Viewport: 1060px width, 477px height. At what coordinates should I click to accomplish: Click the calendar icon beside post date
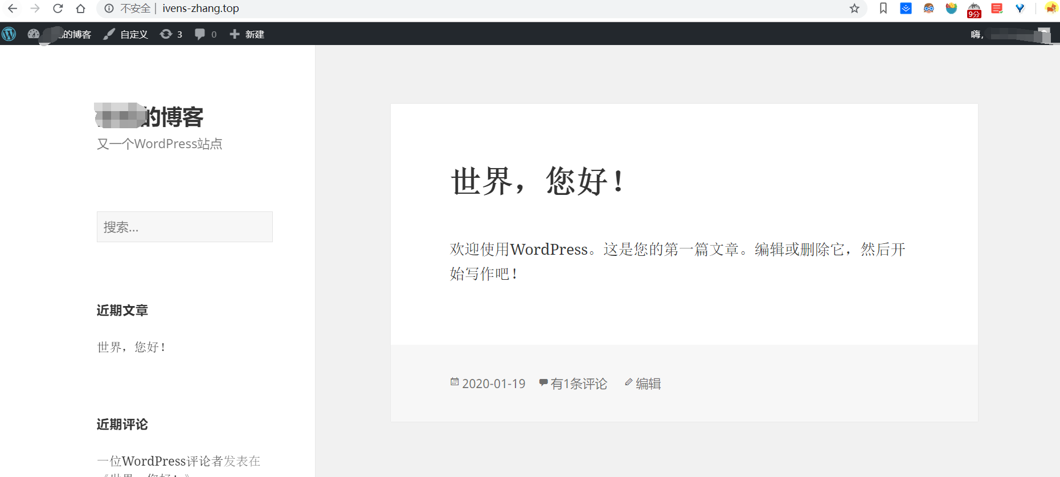(455, 382)
